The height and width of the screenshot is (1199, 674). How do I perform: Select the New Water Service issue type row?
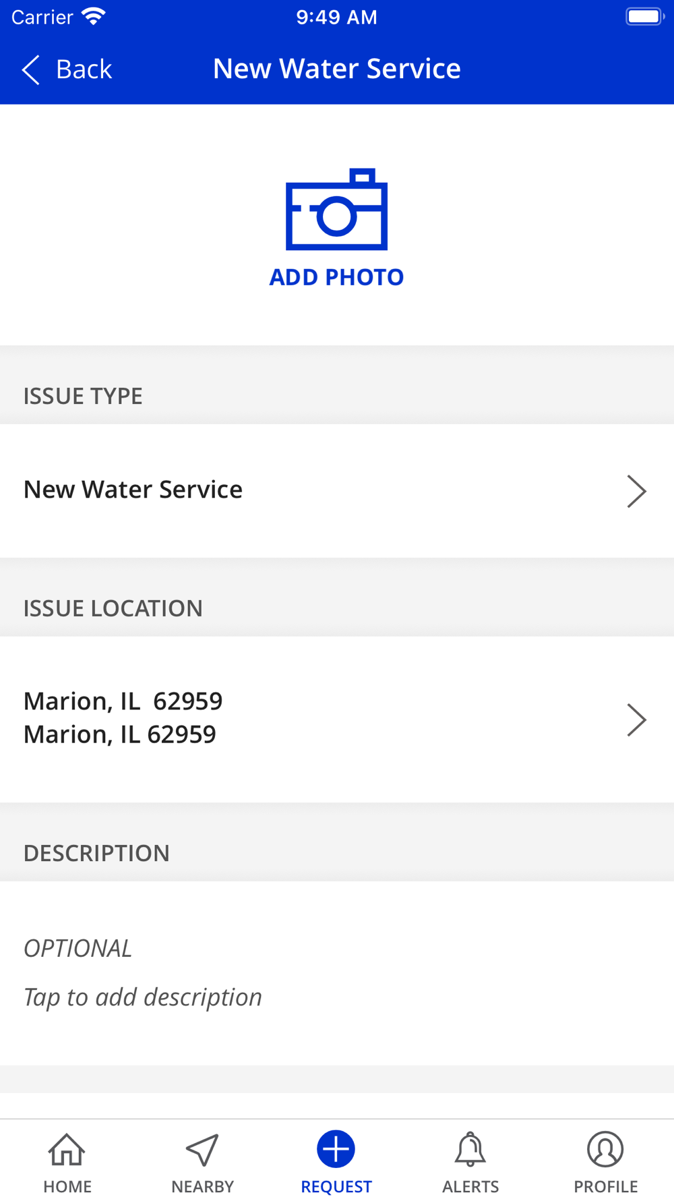click(x=337, y=491)
